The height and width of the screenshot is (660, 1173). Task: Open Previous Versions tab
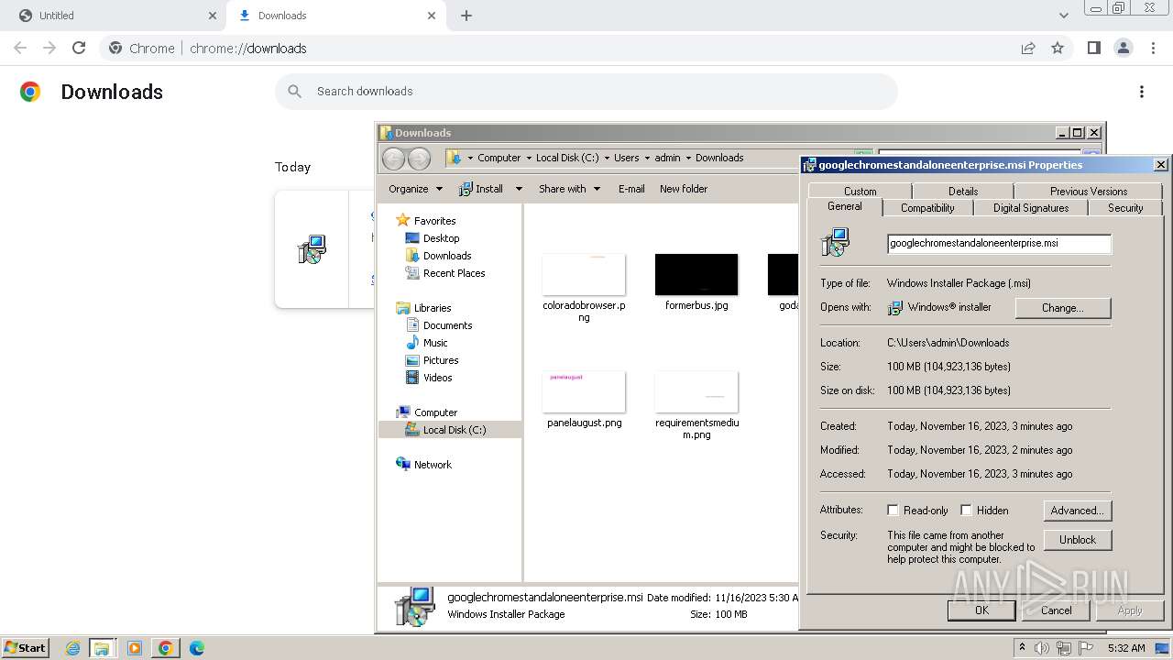click(1089, 191)
